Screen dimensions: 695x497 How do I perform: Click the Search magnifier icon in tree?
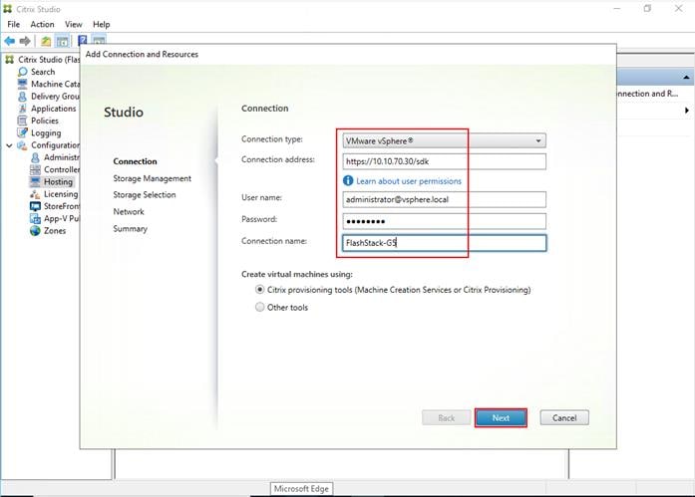point(23,72)
